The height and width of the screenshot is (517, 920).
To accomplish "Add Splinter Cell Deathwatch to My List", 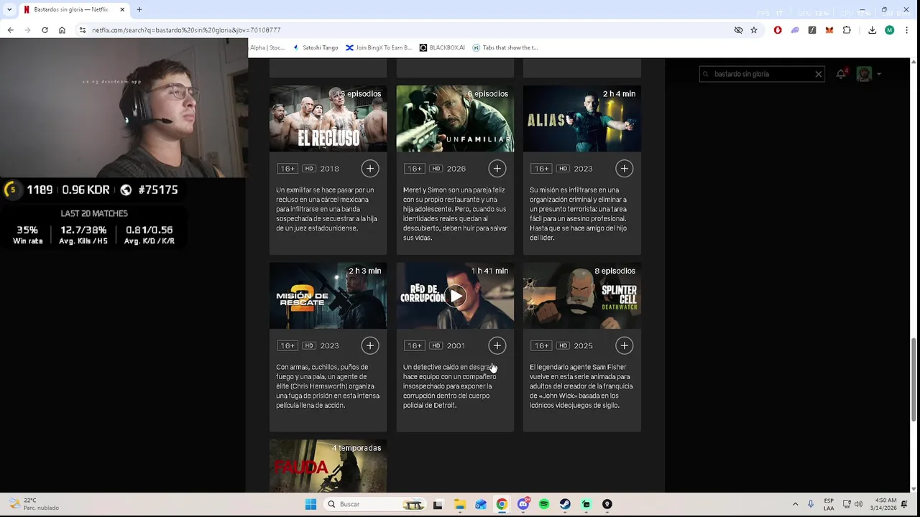I will [625, 346].
